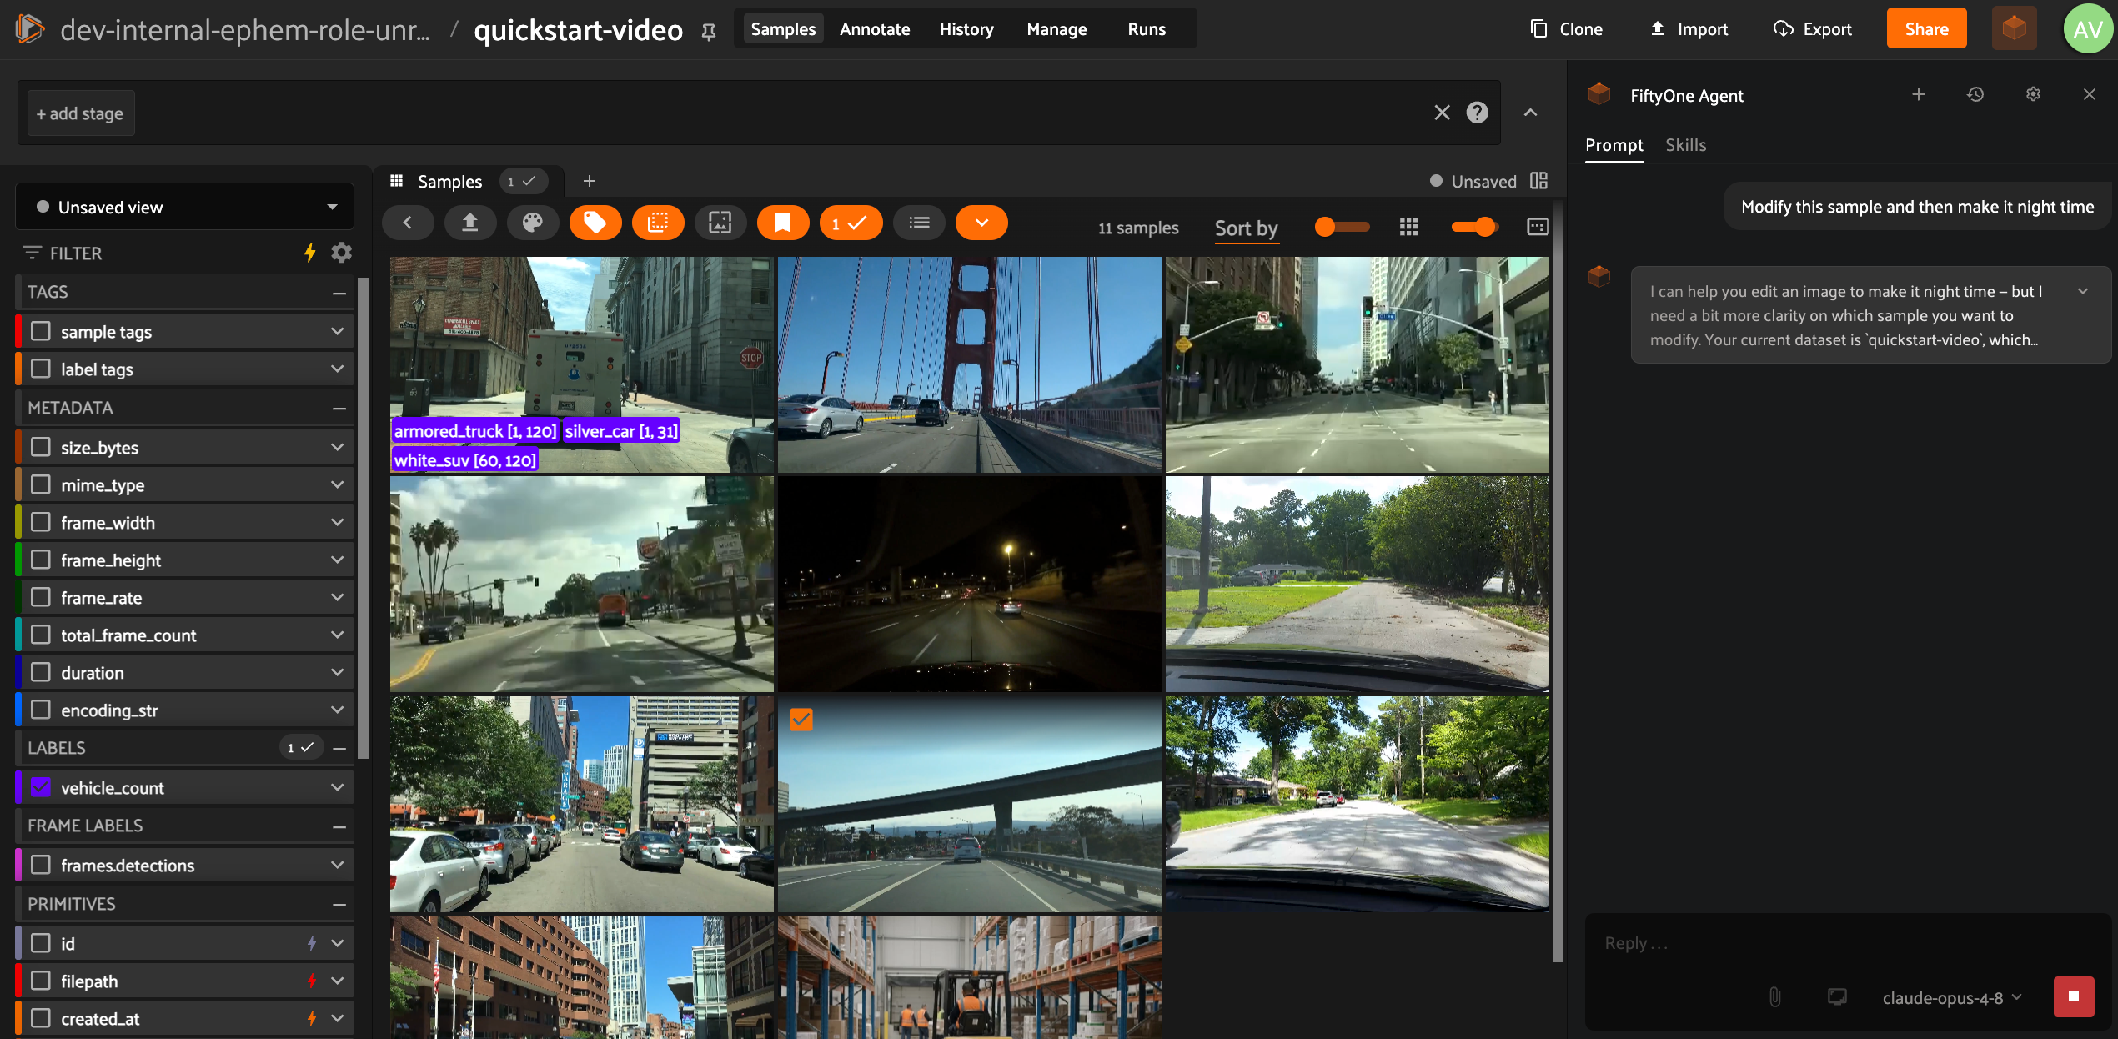Open the tag samples or labels button
The width and height of the screenshot is (2118, 1039).
pyautogui.click(x=595, y=223)
